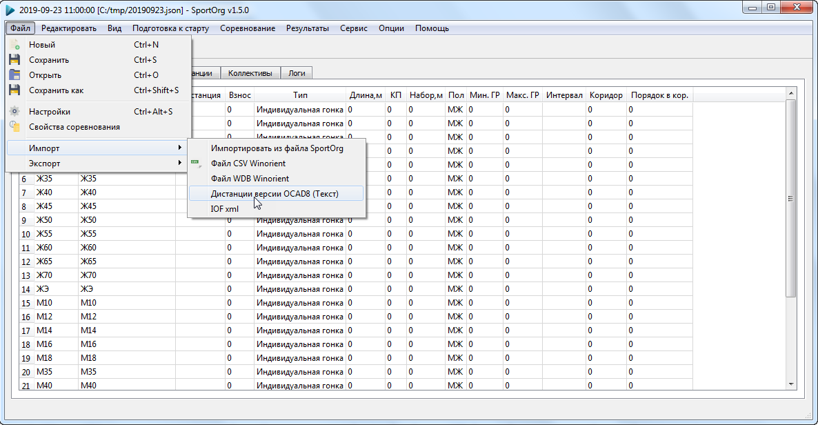Screen dimensions: 818x425
Task: Click the Интервал column header
Action: point(564,95)
